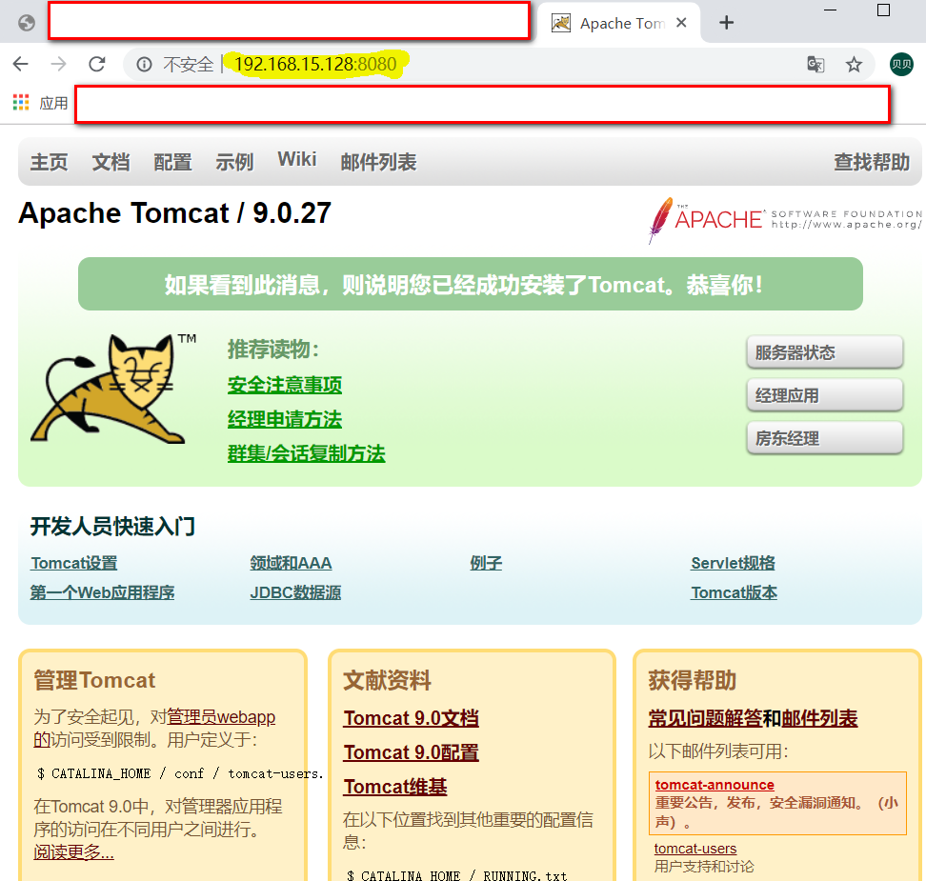
Task: Close the Apache Tomcat tab
Action: (681, 23)
